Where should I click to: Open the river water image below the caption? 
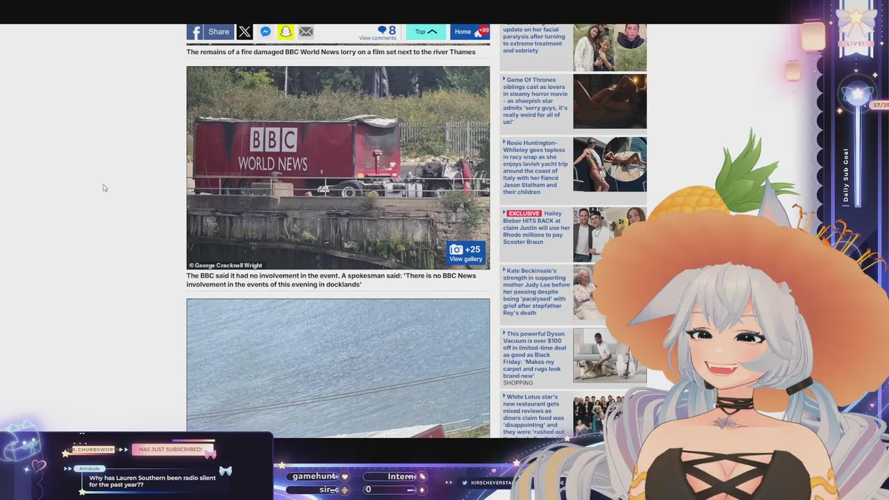click(338, 368)
